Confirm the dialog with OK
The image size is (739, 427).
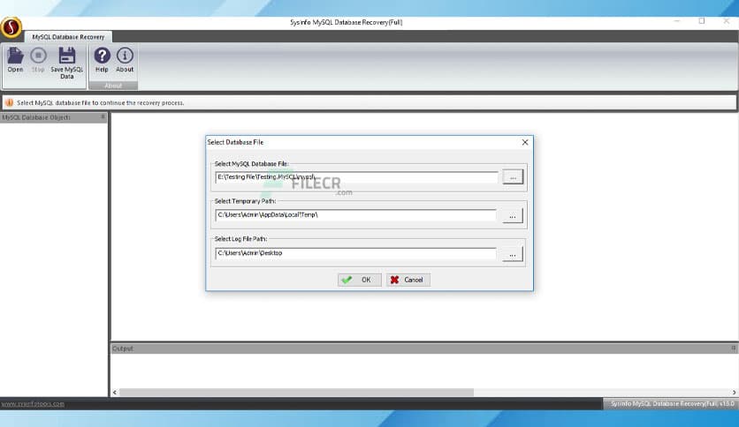click(359, 280)
